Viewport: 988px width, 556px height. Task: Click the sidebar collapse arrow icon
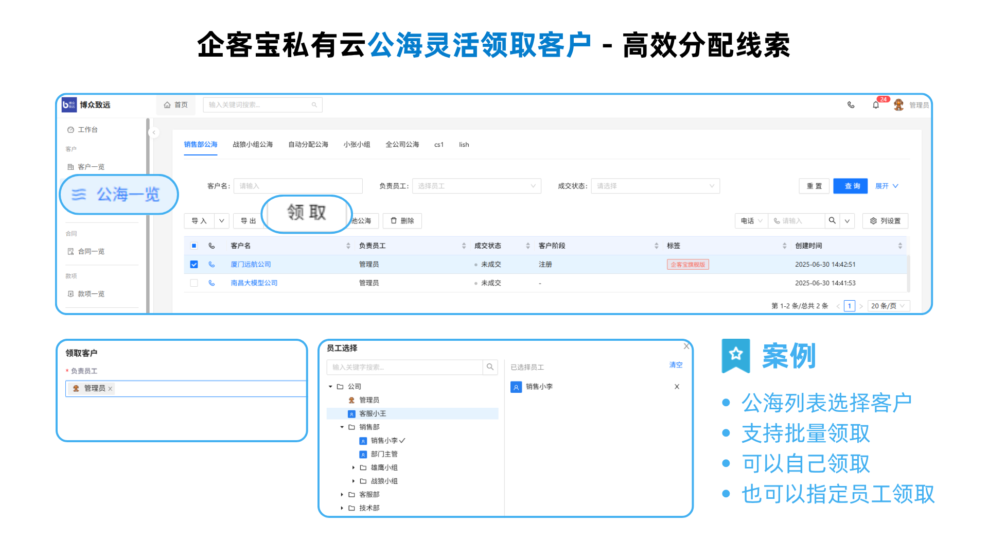tap(153, 132)
